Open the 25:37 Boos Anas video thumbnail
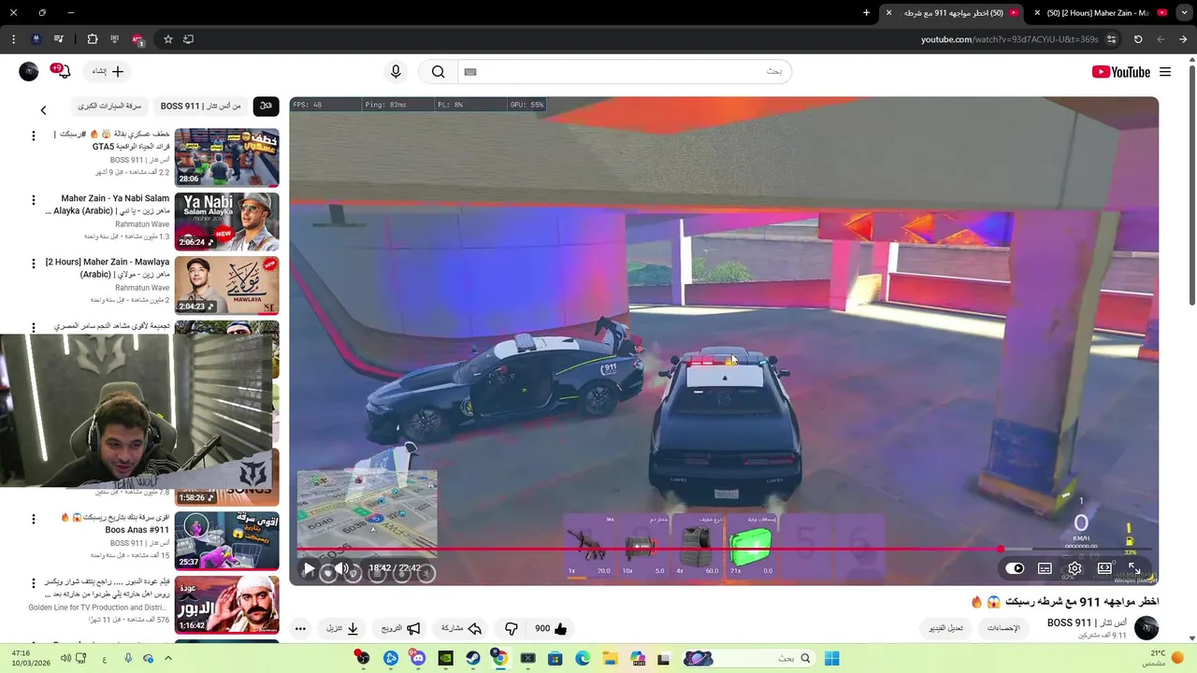Screen dimensions: 1197x673 [x=226, y=540]
